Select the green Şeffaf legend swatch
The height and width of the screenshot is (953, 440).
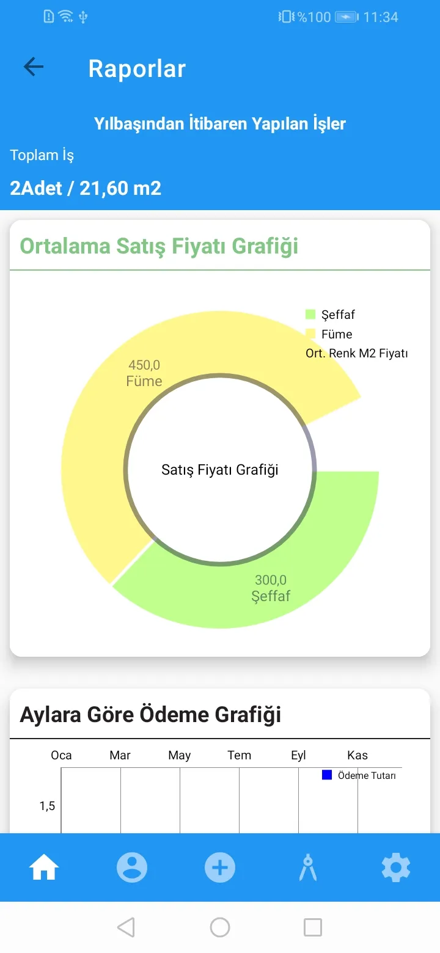click(310, 315)
